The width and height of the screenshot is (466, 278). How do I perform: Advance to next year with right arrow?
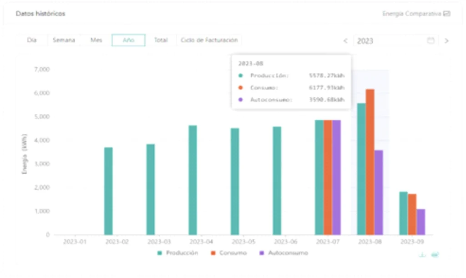click(446, 41)
